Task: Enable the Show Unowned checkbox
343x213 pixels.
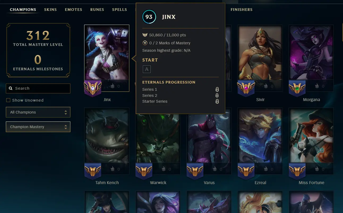Action: click(x=8, y=100)
